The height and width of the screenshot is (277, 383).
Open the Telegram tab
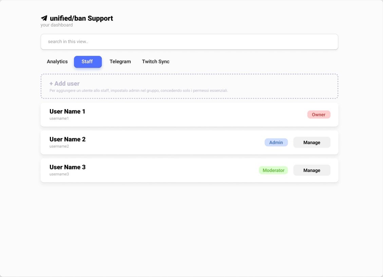pos(120,62)
